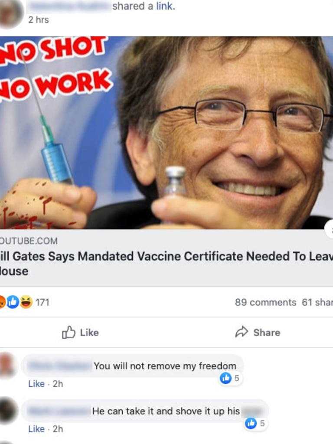Open the '2 hrs' post timestamp
The image size is (333, 444).
click(39, 20)
